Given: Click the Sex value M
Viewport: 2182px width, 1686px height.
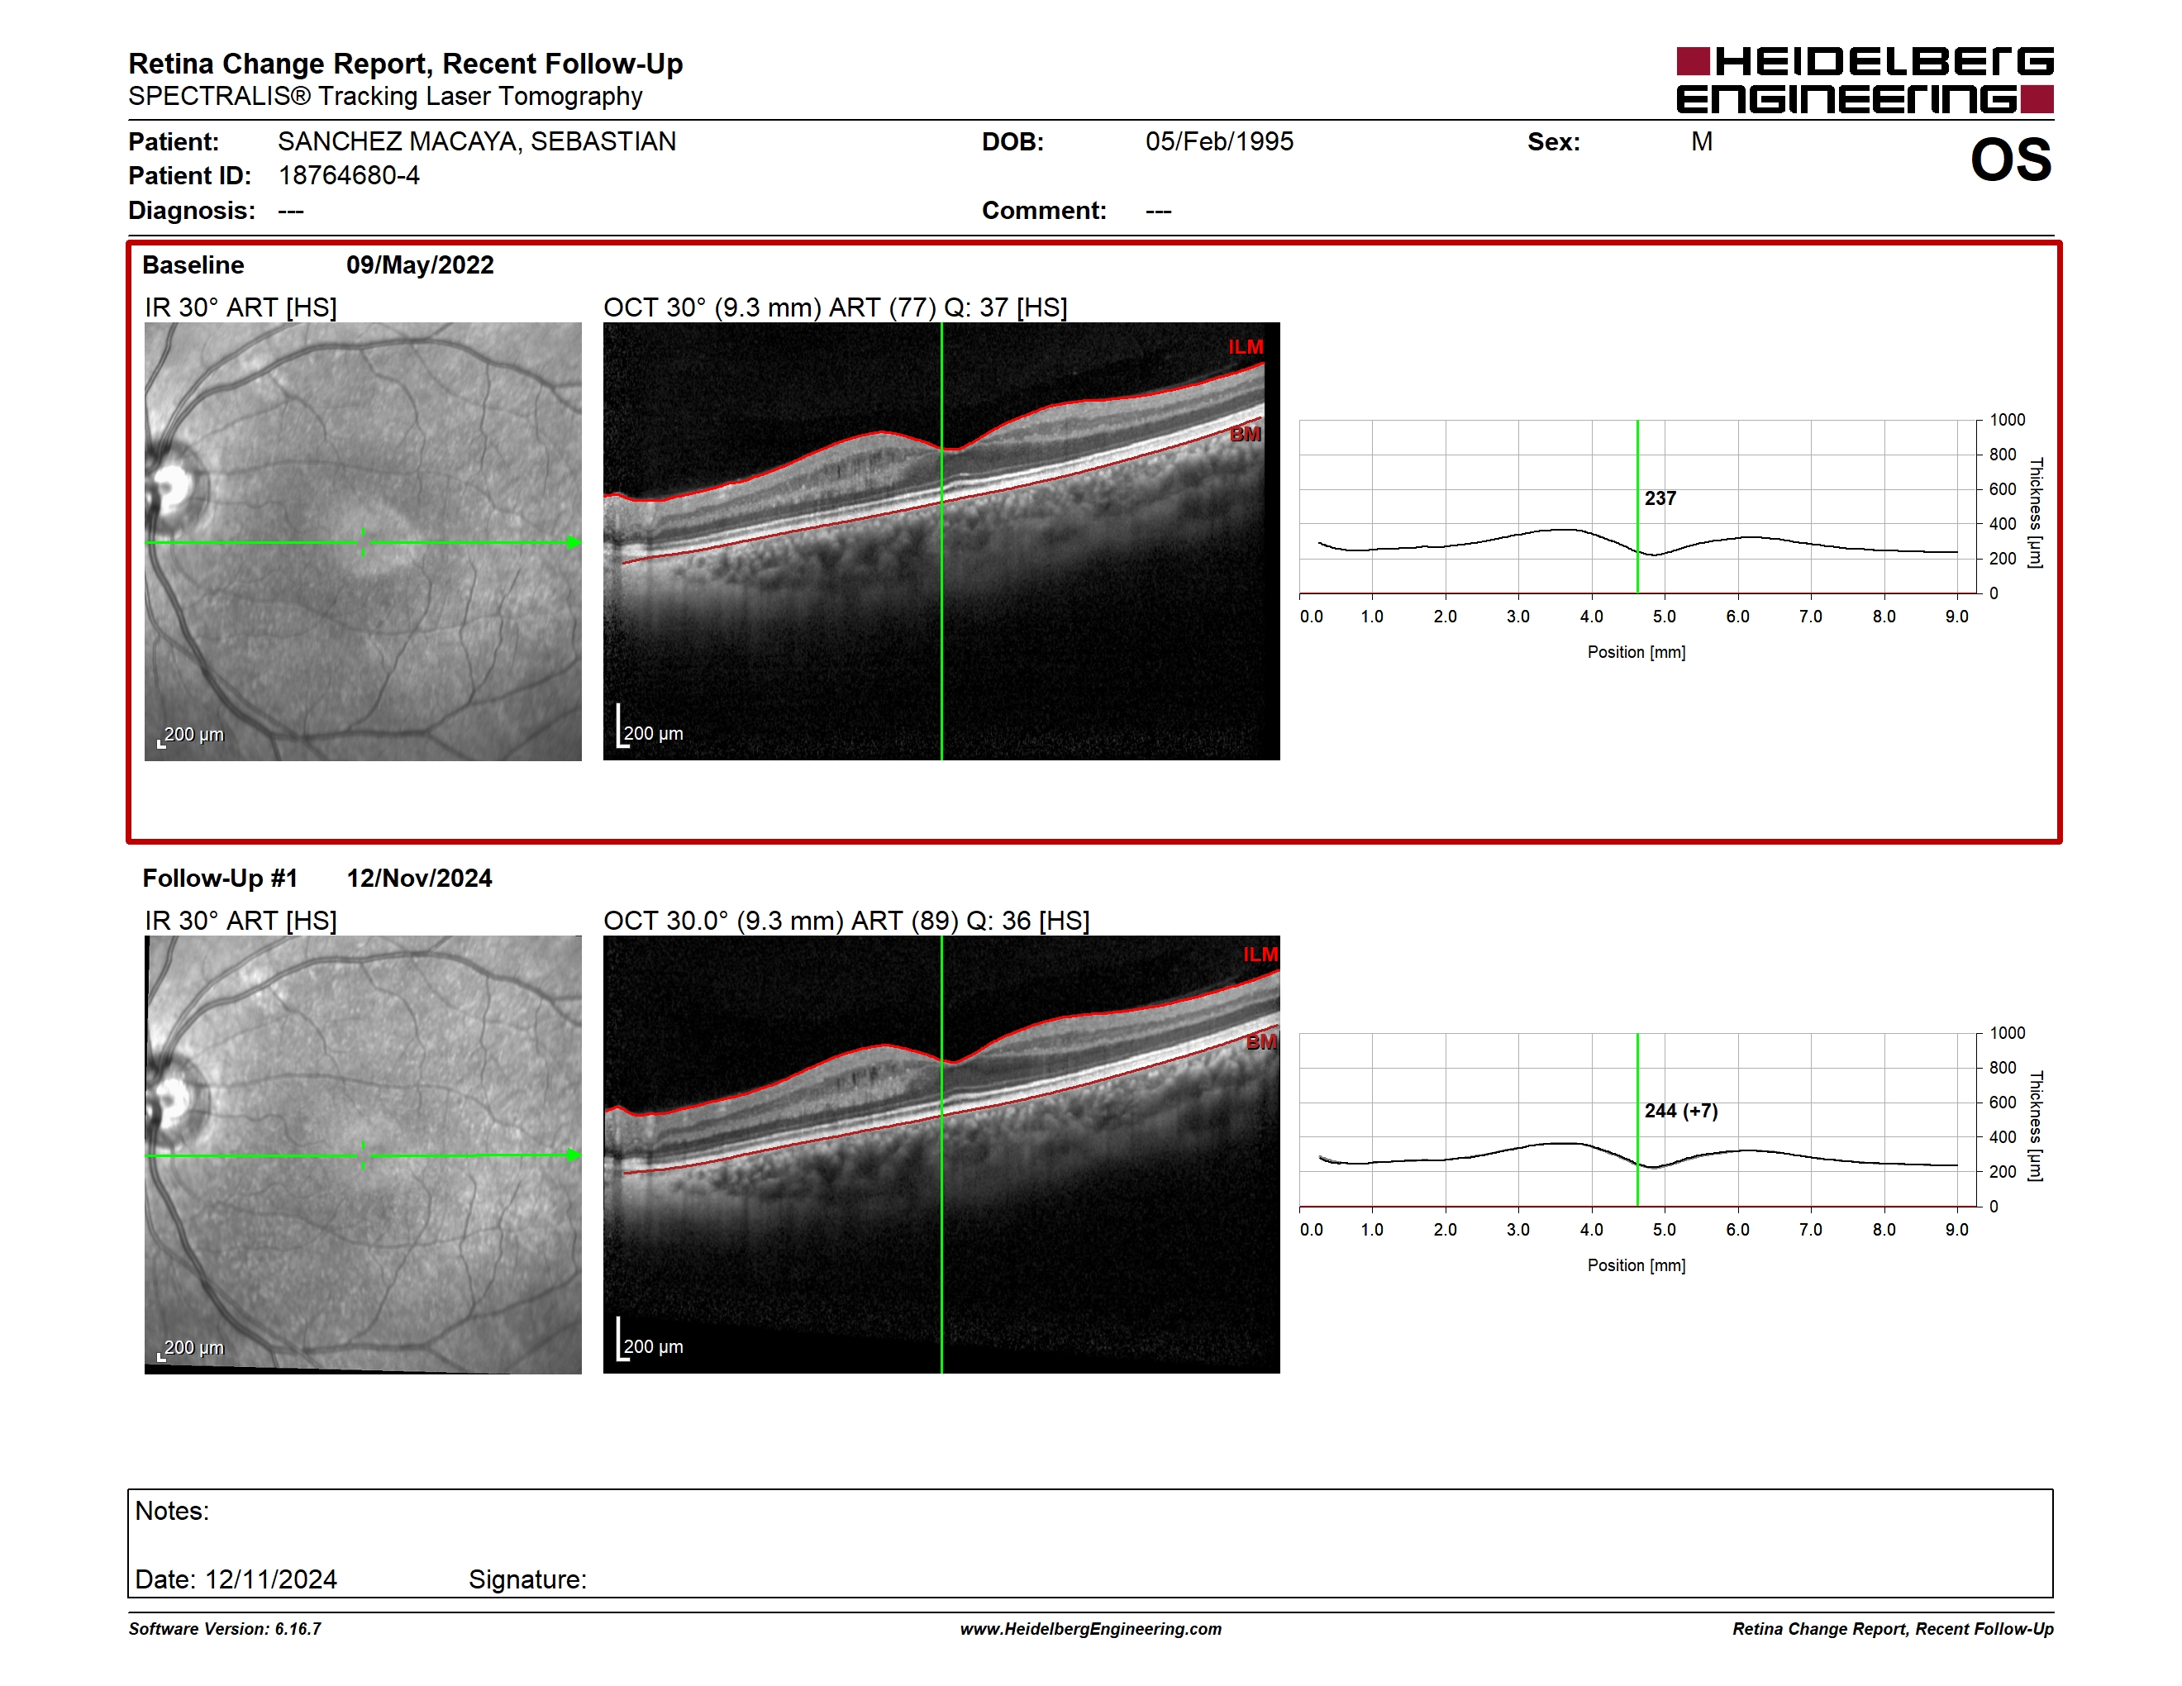Looking at the screenshot, I should (x=1702, y=142).
